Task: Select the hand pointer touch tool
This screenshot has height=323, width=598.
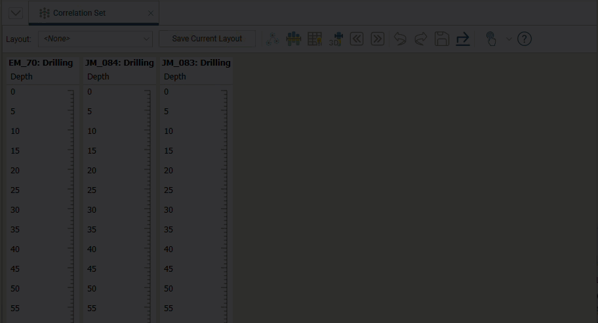Action: [490, 39]
